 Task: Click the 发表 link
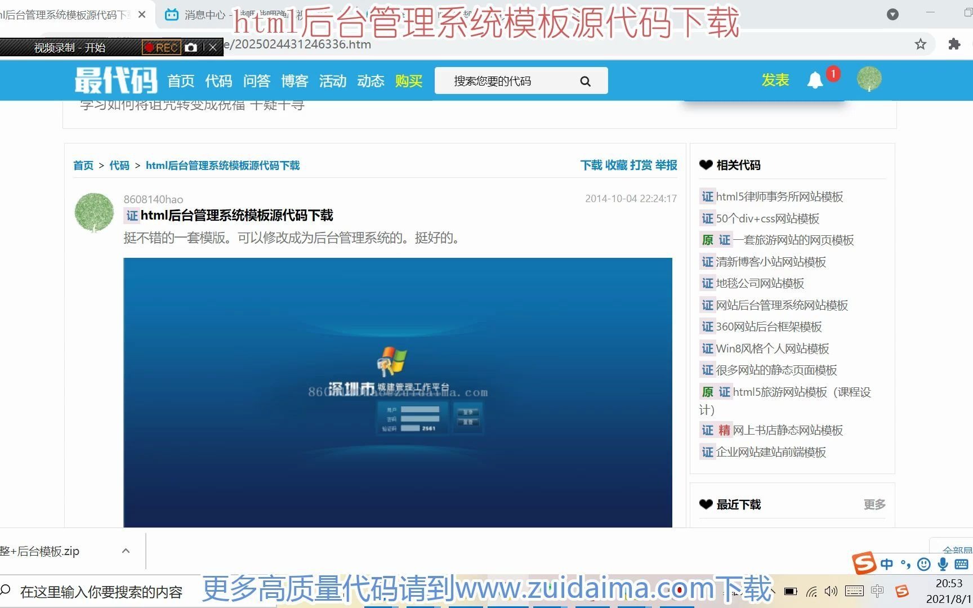[775, 80]
